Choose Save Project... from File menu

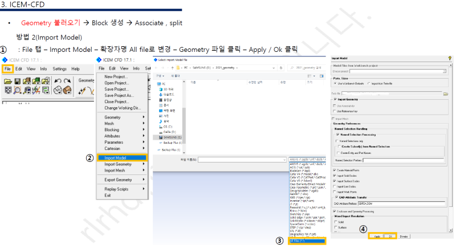pos(117,90)
